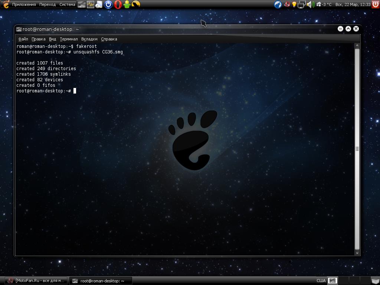The image size is (380, 285).
Task: Launch terminal from the top panel launcher
Action: [x=81, y=4]
